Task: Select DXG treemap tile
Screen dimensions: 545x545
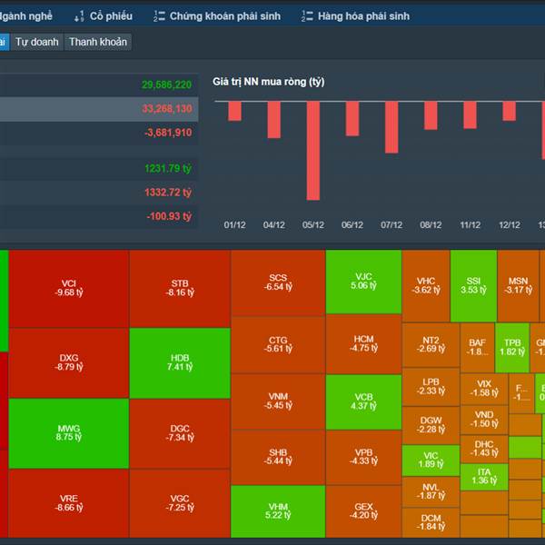Action: click(x=69, y=362)
